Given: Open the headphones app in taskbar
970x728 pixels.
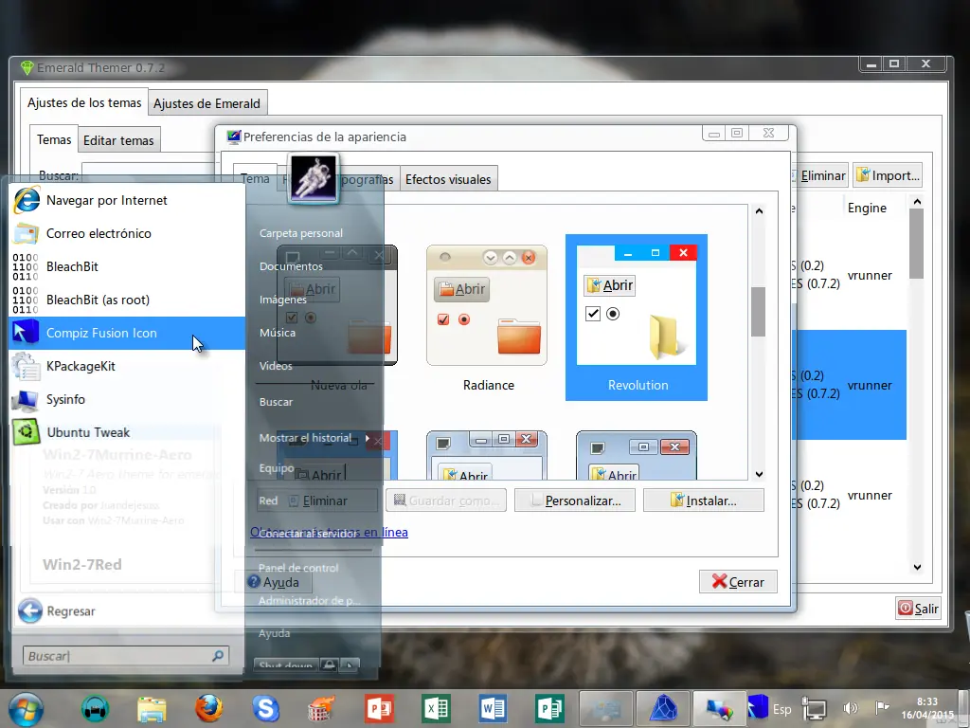Looking at the screenshot, I should pos(95,709).
